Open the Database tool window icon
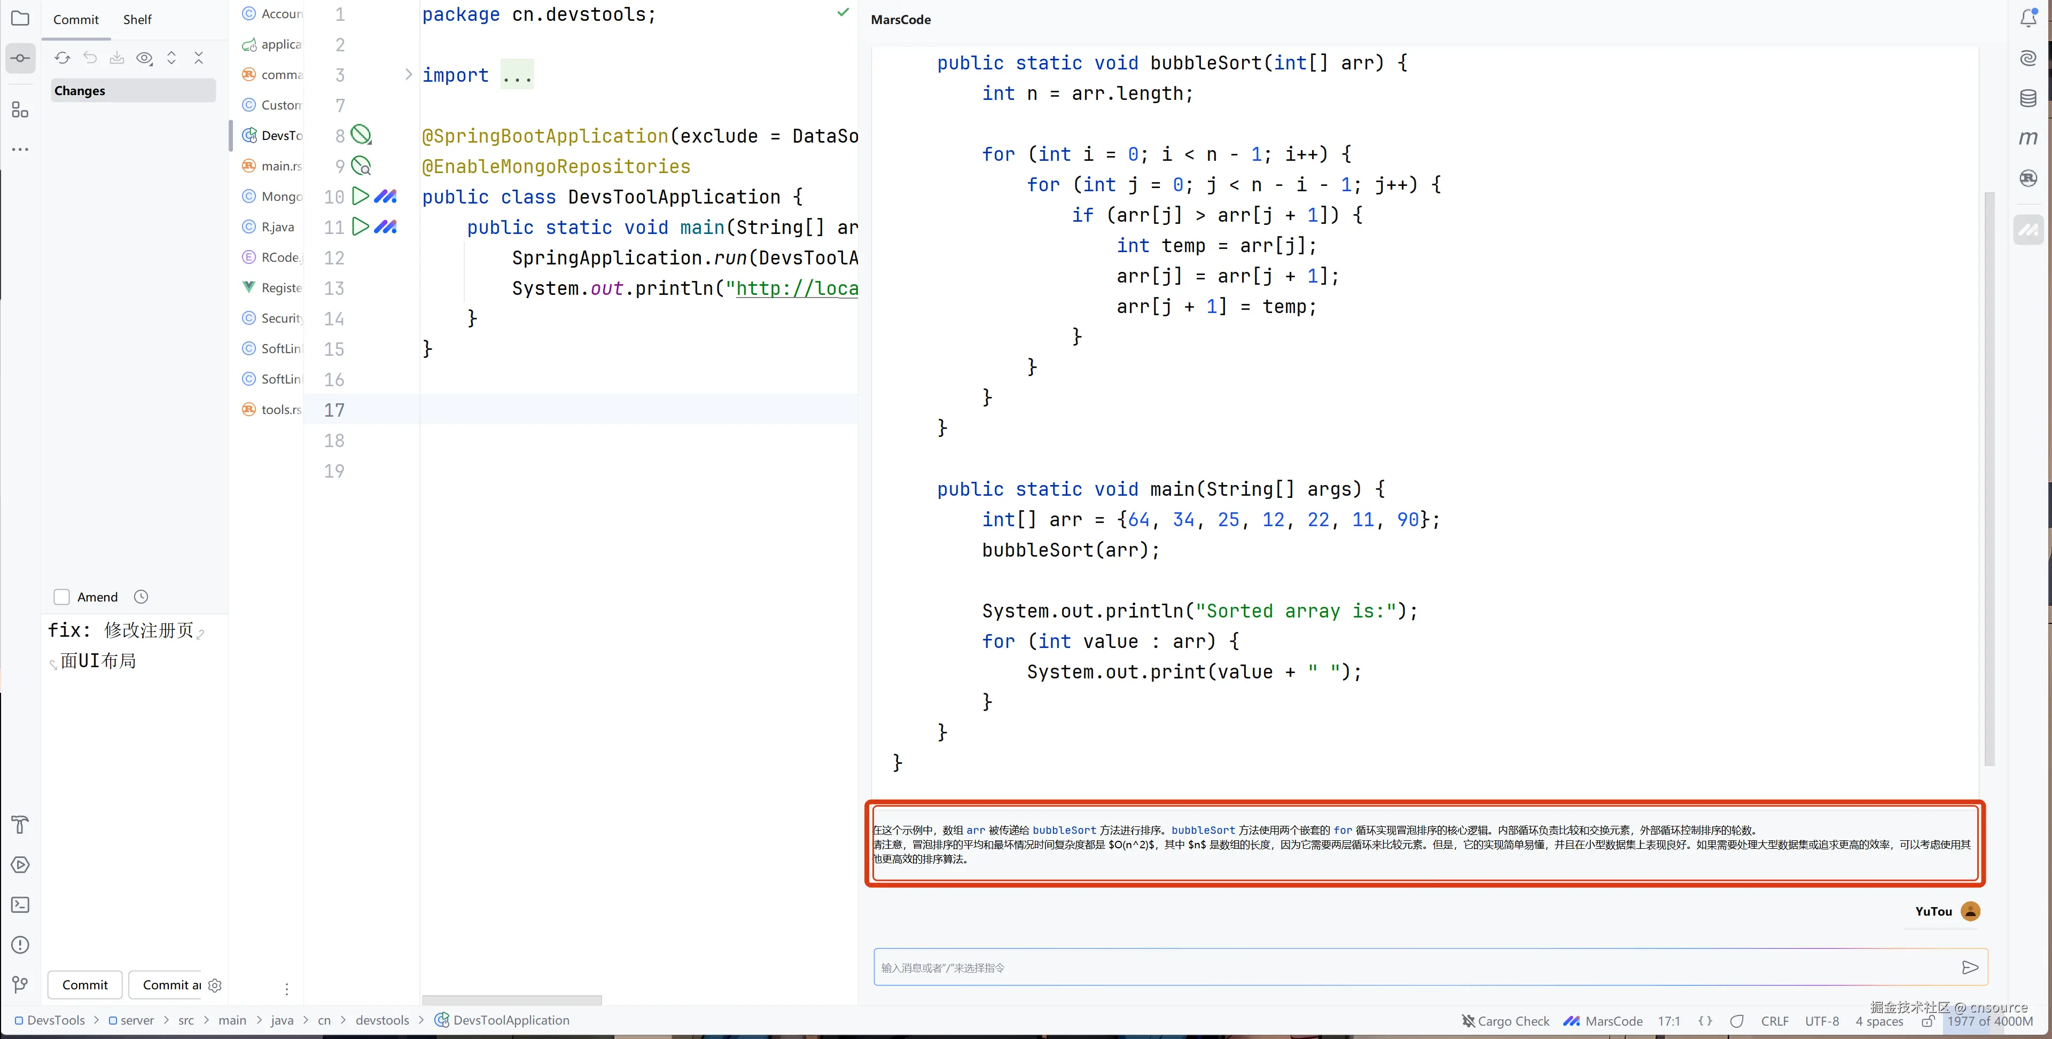The image size is (2052, 1039). [x=2028, y=98]
